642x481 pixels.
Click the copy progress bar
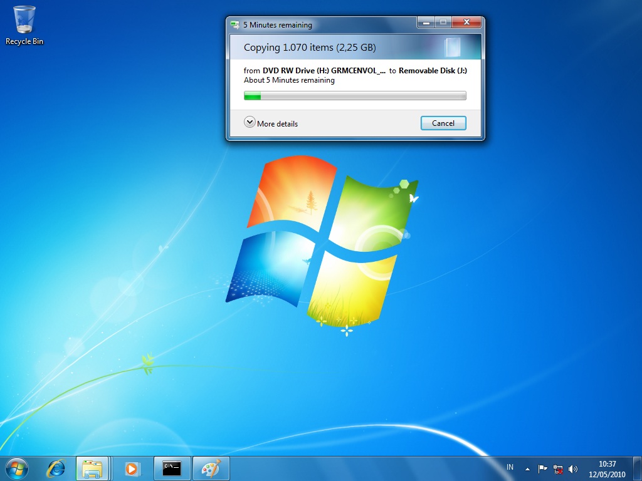pyautogui.click(x=355, y=96)
